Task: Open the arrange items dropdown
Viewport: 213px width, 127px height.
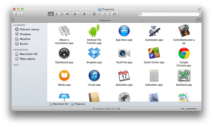Action: (x=76, y=14)
